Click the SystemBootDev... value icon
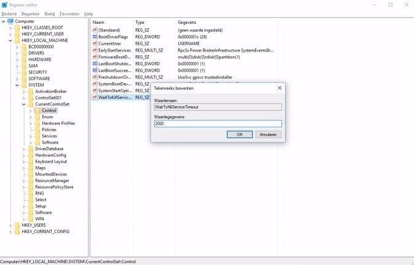The height and width of the screenshot is (265, 414). pyautogui.click(x=95, y=84)
